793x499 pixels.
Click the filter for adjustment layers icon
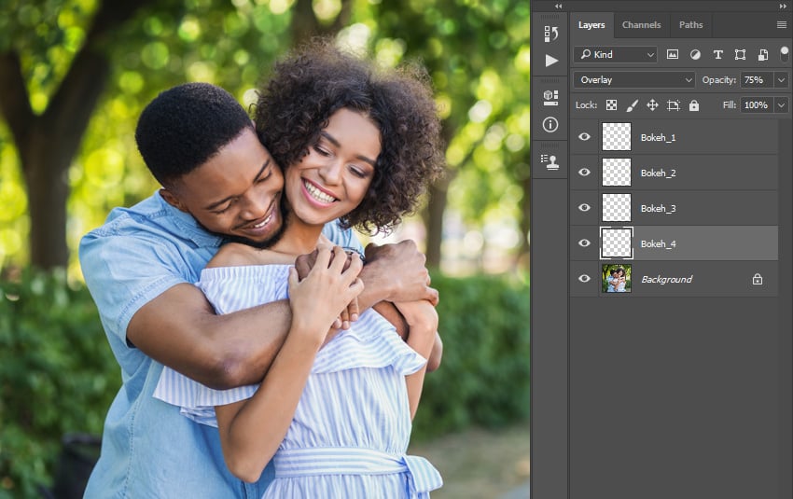click(x=695, y=55)
